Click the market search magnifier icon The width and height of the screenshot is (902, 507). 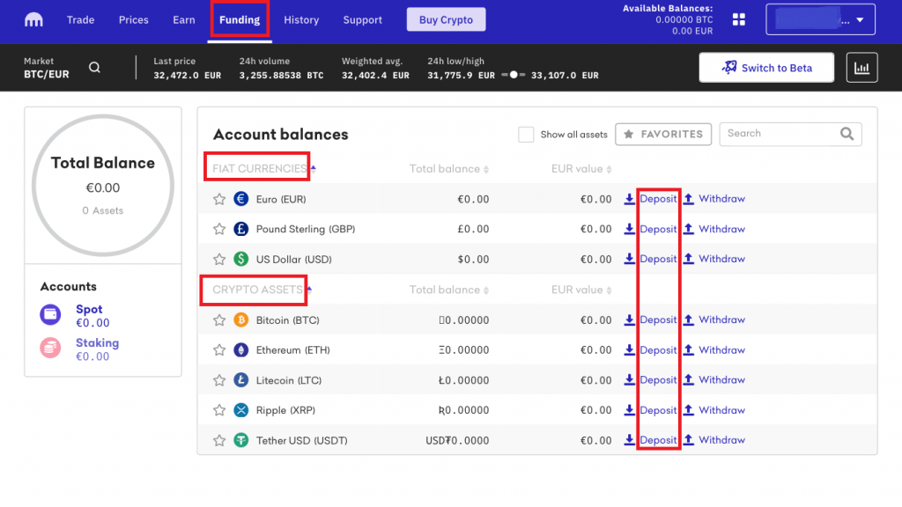coord(94,68)
